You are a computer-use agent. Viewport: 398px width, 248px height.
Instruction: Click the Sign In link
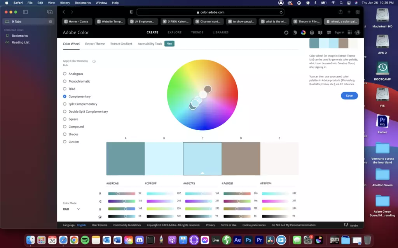339,33
